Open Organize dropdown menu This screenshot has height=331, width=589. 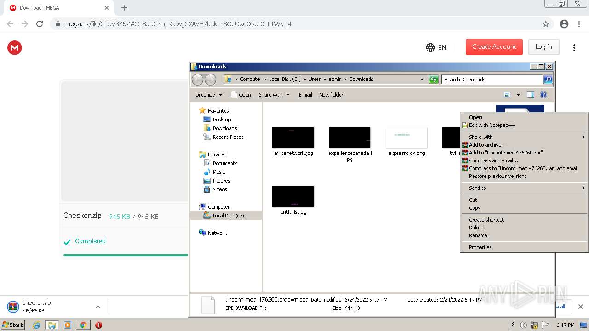(x=208, y=95)
